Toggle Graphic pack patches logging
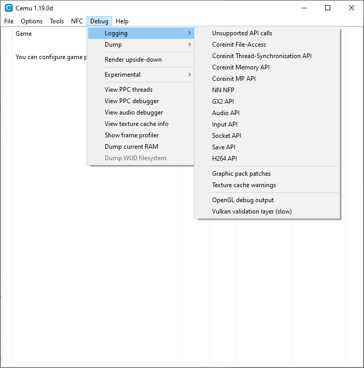Screen dimensions: 364x368 267,174
